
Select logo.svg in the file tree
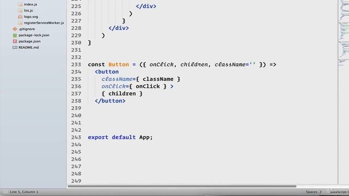point(31,17)
